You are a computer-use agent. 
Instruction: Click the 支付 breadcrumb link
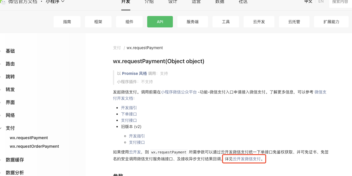[117, 48]
